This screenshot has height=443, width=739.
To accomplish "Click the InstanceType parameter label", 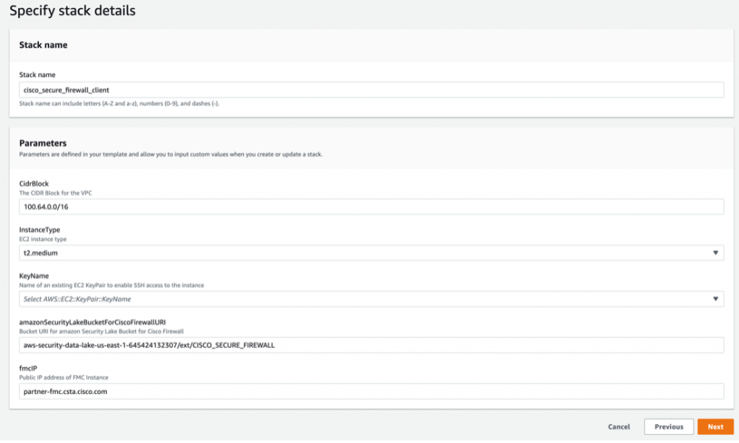I will (x=39, y=229).
